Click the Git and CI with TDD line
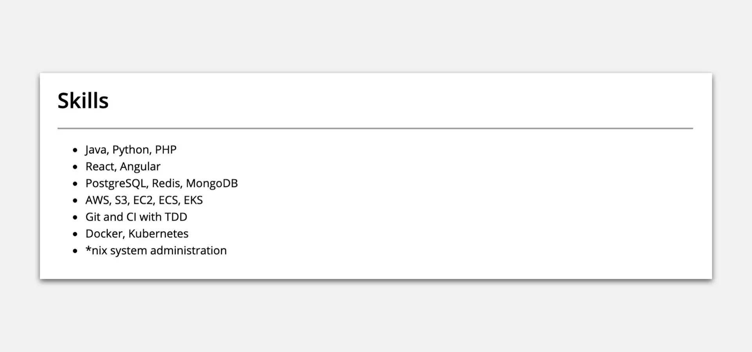 point(136,217)
